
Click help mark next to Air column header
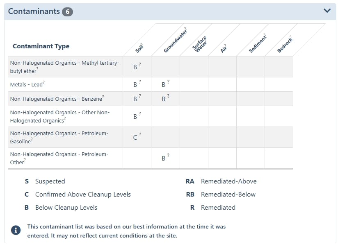click(x=226, y=45)
